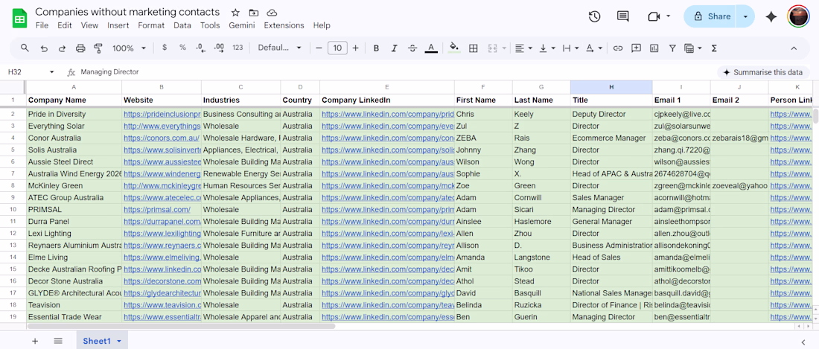
Task: Format as currency with the dollar icon
Action: [165, 48]
